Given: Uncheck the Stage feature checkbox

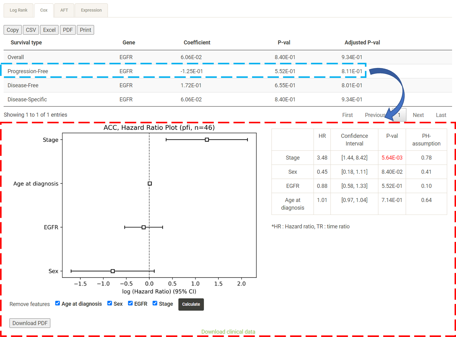Looking at the screenshot, I should [155, 303].
